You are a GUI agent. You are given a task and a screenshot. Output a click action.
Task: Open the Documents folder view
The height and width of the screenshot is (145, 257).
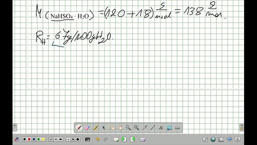pos(221,139)
